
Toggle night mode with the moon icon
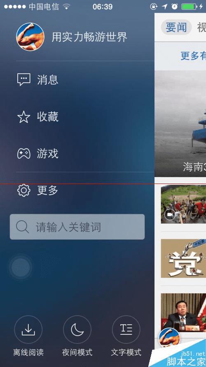(77, 329)
